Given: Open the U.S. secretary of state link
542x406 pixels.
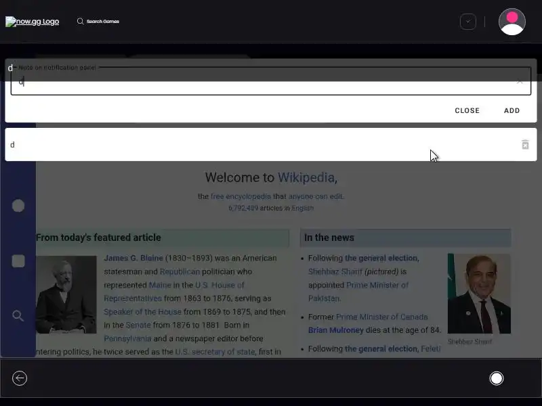Looking at the screenshot, I should pyautogui.click(x=215, y=352).
